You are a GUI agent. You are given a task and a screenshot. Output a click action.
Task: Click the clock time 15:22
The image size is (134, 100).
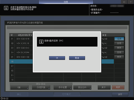(4, 98)
